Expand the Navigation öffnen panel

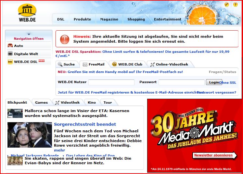pos(29,36)
